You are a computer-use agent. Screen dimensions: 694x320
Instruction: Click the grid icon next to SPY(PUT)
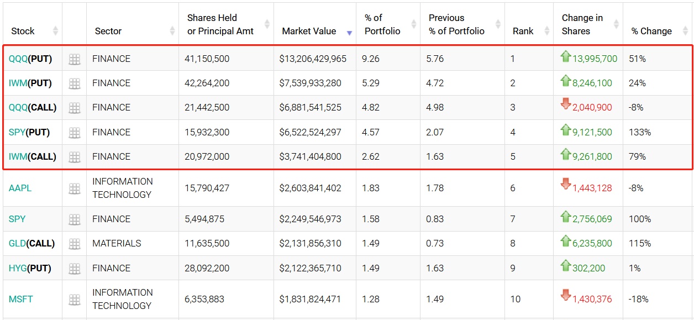[x=74, y=133]
